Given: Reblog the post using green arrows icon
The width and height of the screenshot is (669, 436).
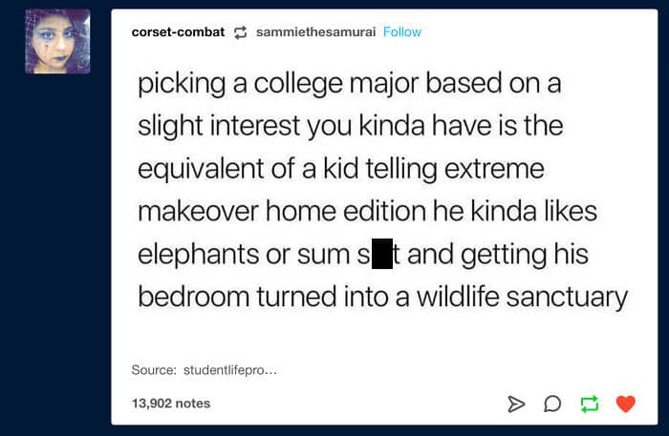Looking at the screenshot, I should point(590,405).
